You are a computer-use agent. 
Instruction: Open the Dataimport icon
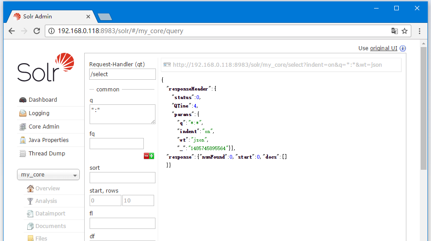click(30, 214)
